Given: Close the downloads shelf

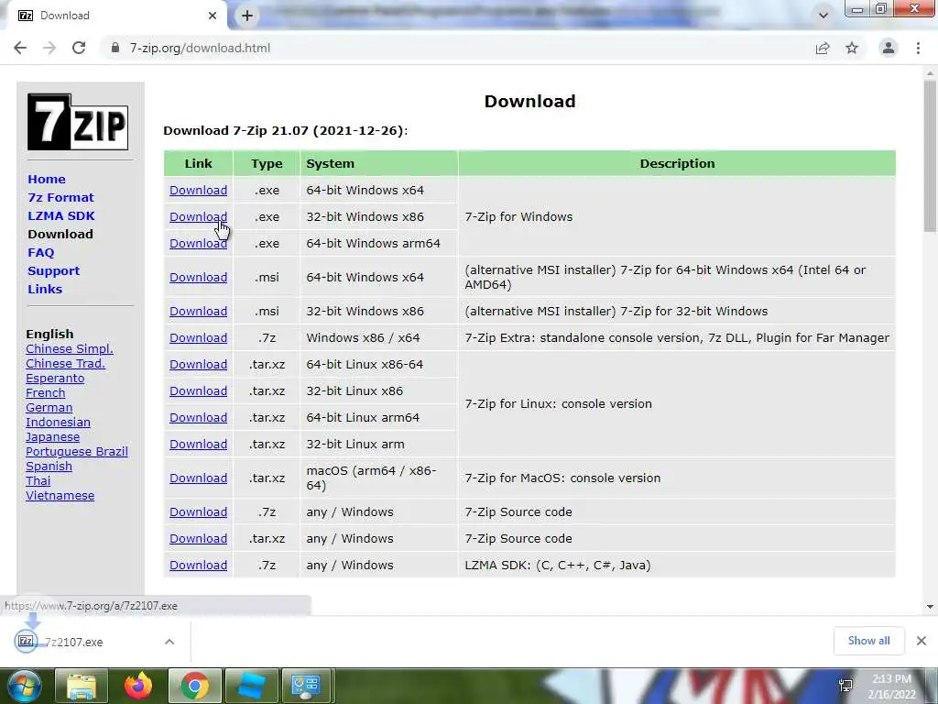Looking at the screenshot, I should tap(922, 641).
